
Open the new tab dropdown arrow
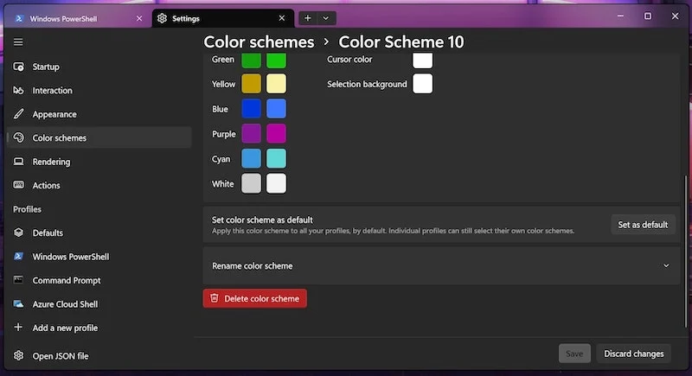(x=326, y=18)
